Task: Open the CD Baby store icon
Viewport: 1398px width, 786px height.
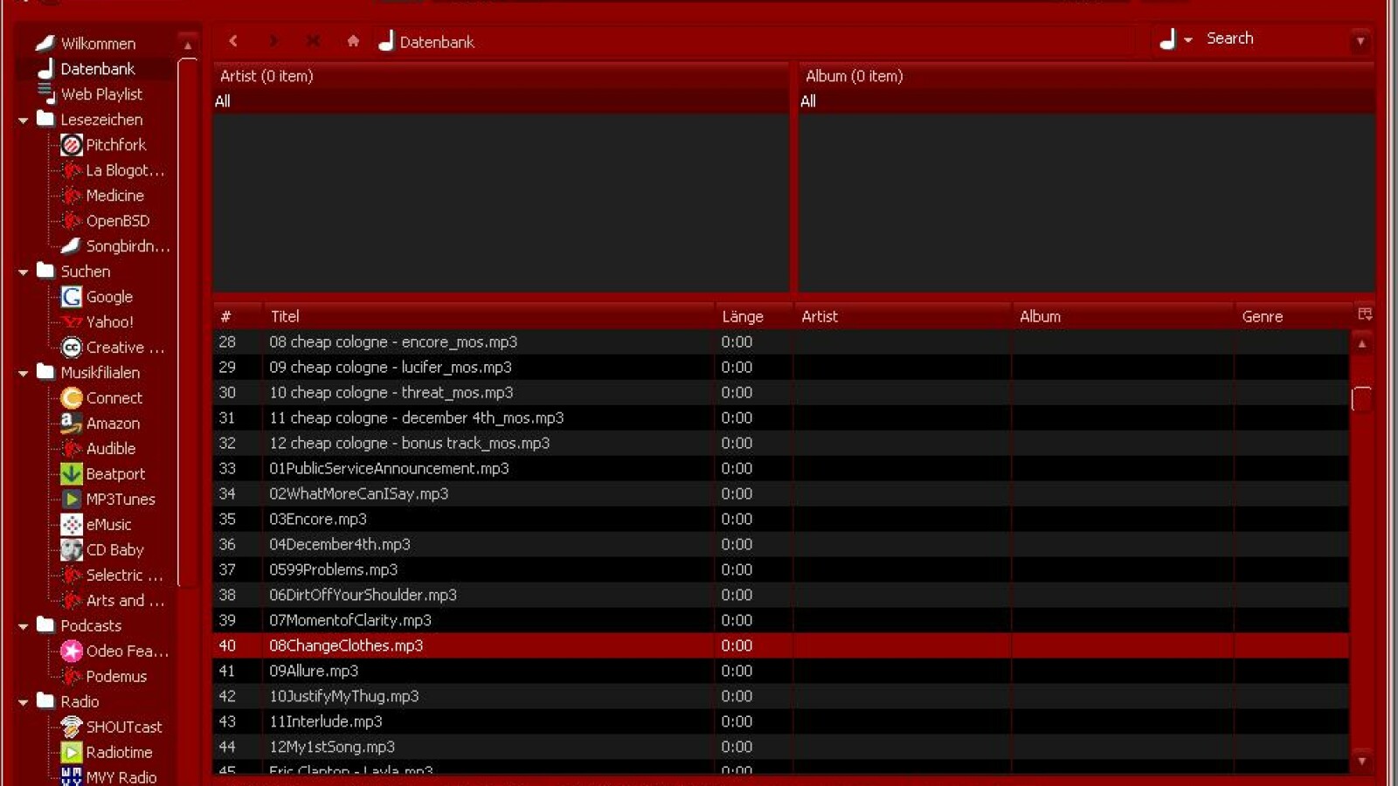Action: pyautogui.click(x=72, y=550)
